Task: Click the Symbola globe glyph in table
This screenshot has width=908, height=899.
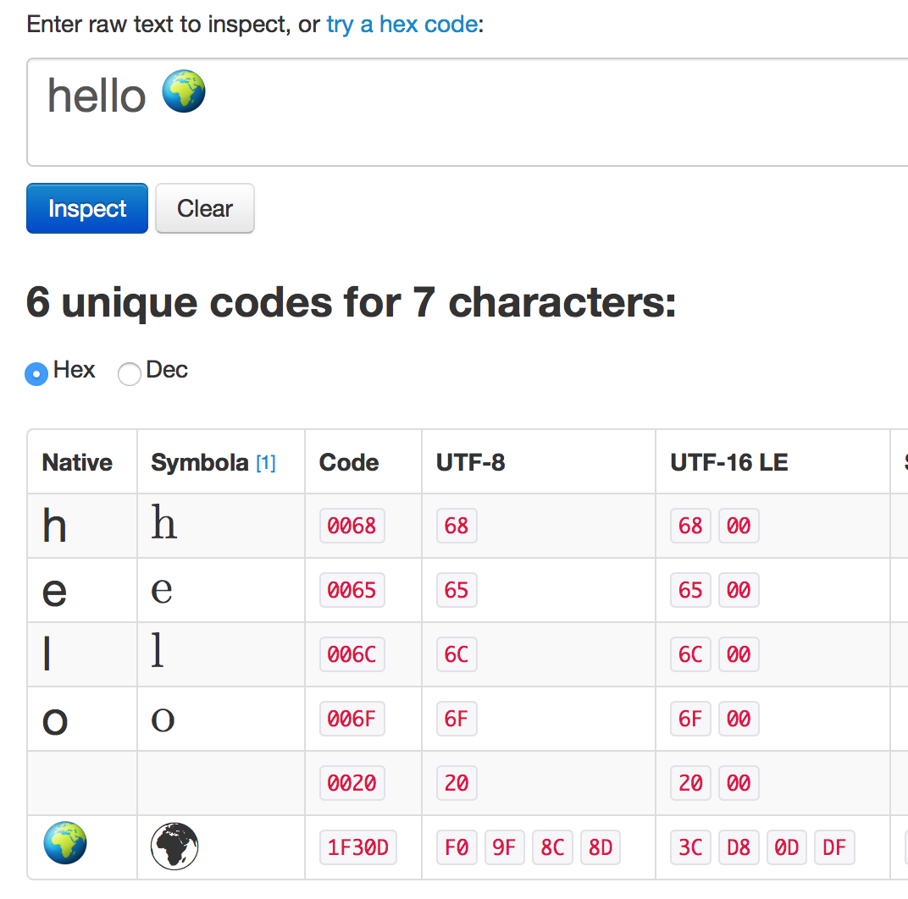Action: (x=174, y=846)
